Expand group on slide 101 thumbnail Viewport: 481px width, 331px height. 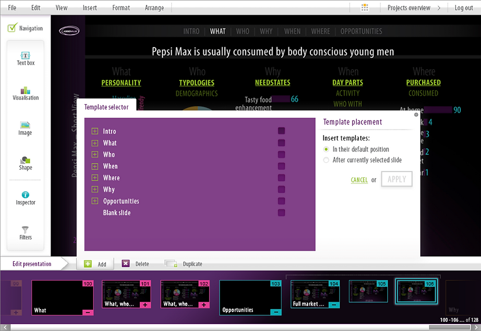145,305
